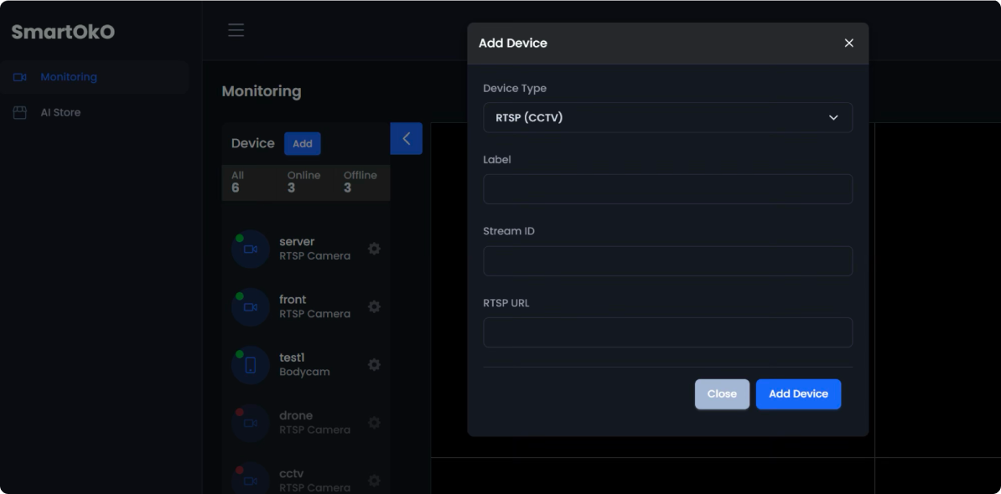Select the test1 bodycam phone icon
The height and width of the screenshot is (494, 1001).
coord(250,365)
